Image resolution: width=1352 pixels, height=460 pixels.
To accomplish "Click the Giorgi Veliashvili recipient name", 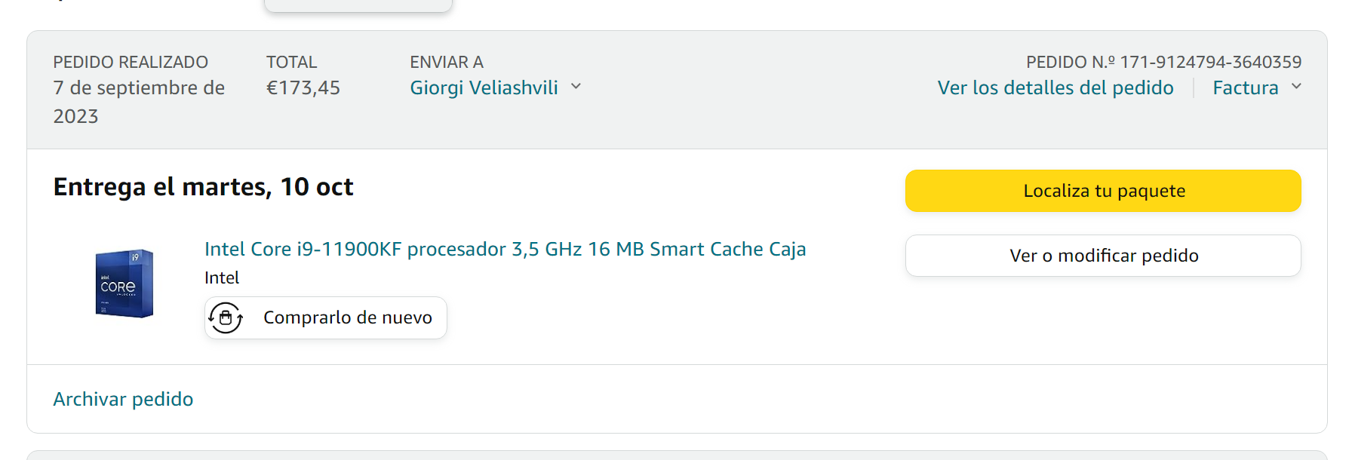I will coord(484,88).
